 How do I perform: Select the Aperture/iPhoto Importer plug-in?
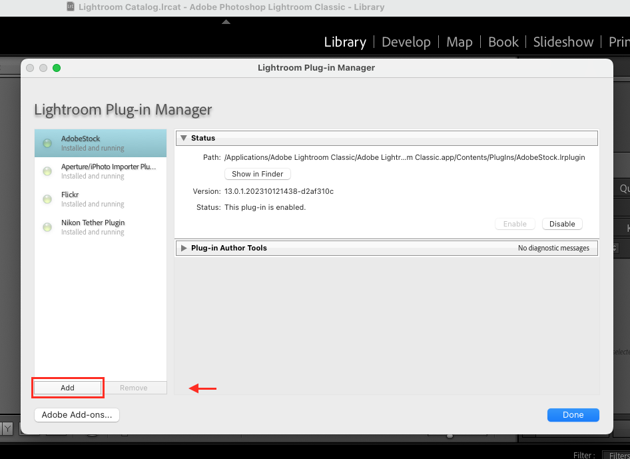[101, 171]
